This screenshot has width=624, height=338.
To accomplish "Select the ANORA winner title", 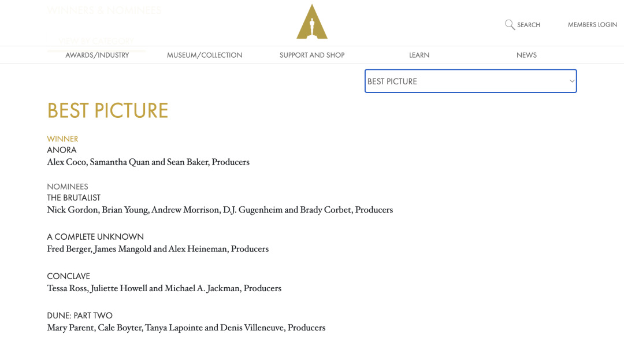I will (62, 150).
